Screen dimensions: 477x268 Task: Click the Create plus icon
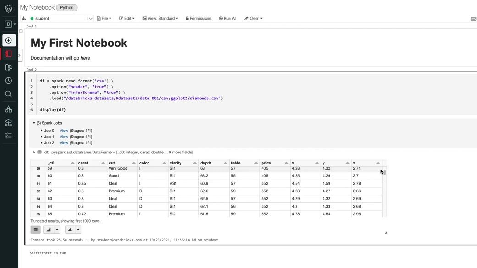click(x=8, y=40)
